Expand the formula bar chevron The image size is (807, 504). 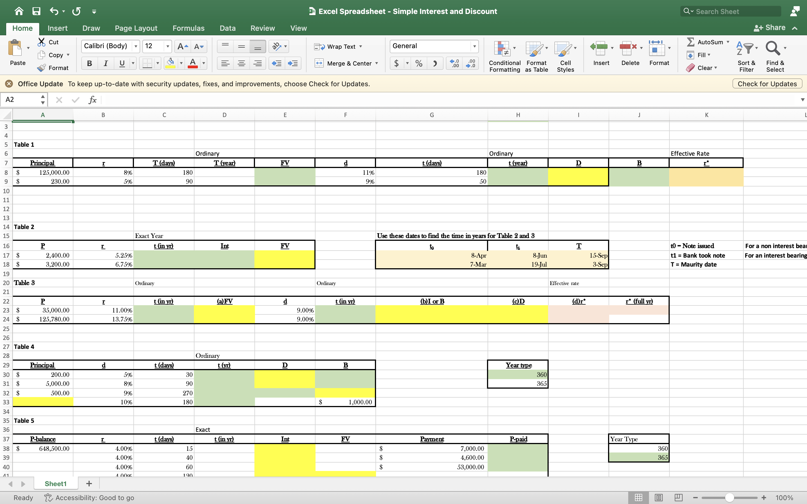802,100
